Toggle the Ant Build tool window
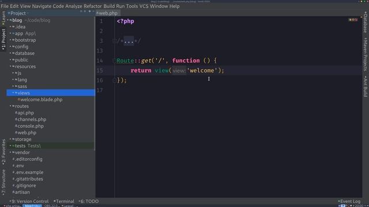 pyautogui.click(x=366, y=86)
